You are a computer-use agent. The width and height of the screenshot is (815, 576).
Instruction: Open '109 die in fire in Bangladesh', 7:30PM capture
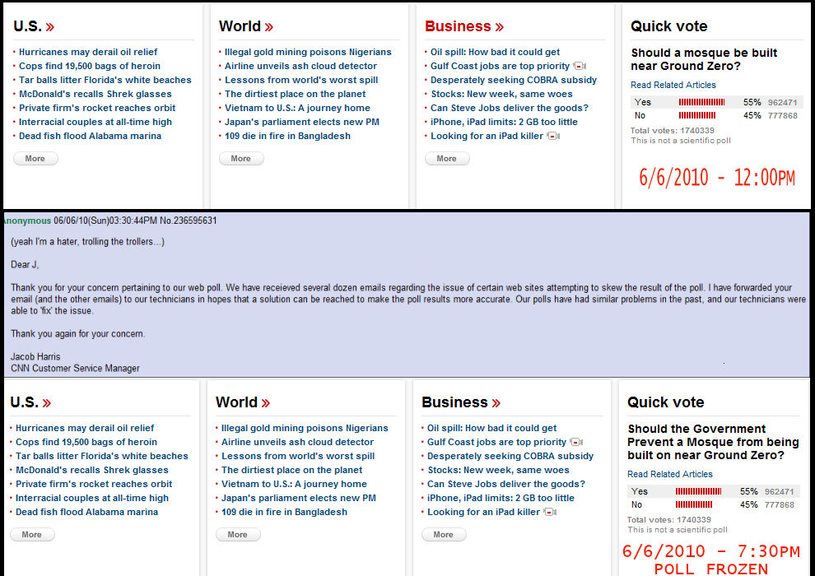(x=284, y=512)
